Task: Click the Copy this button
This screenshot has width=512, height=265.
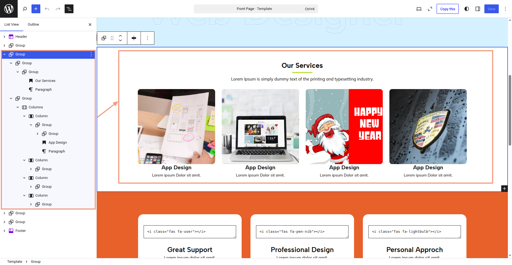Action: click(447, 9)
